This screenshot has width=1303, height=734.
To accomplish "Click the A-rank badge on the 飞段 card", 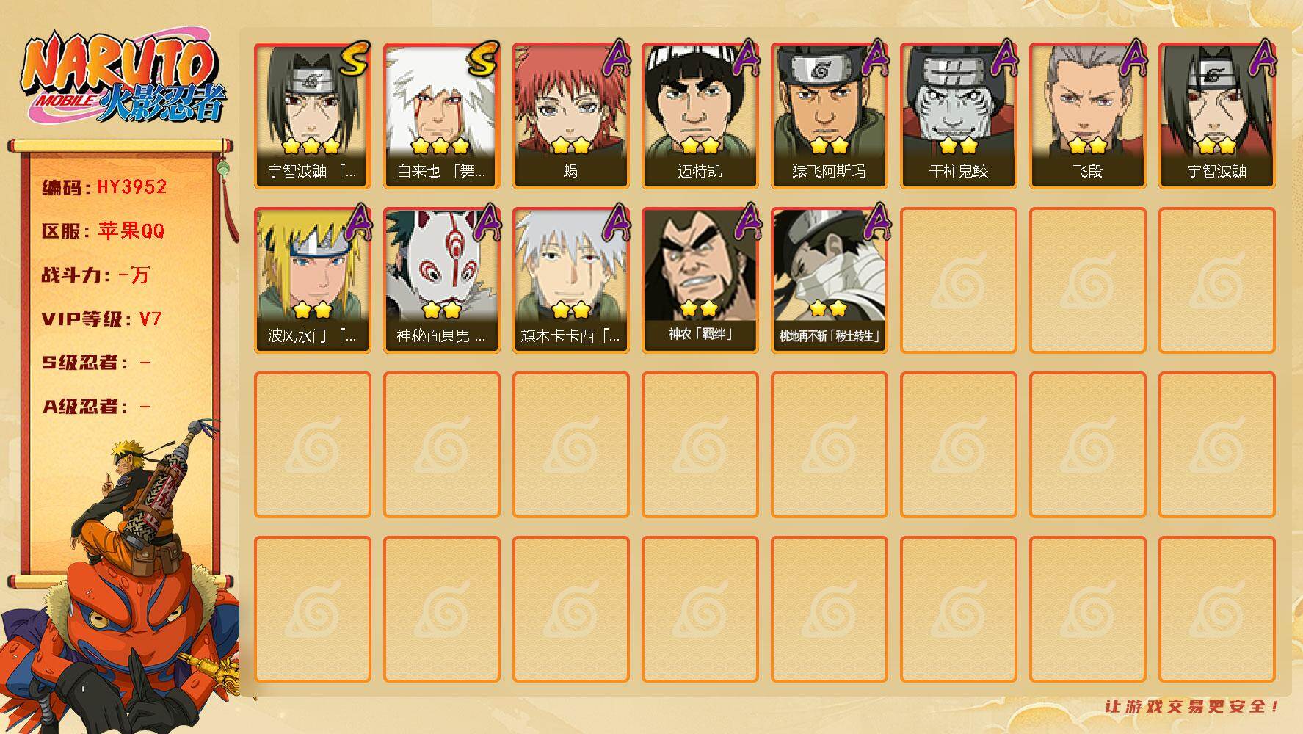I will [1131, 58].
